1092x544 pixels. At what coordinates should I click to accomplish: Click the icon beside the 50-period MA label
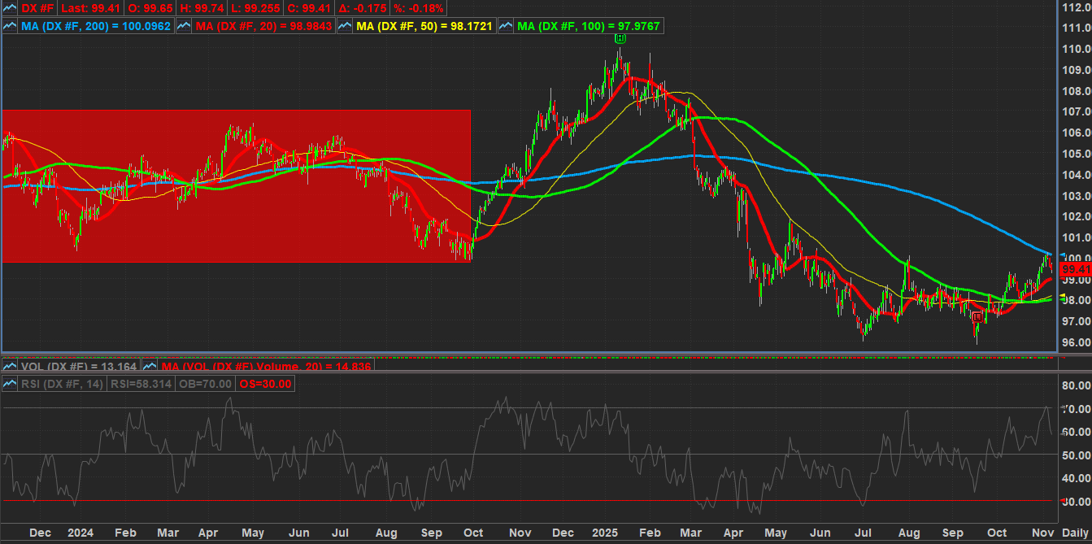[x=344, y=26]
